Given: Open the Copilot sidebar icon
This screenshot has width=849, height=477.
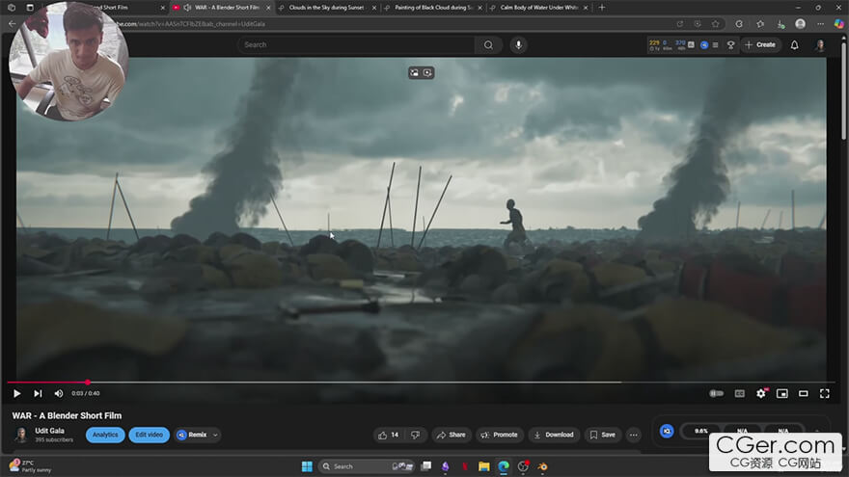Looking at the screenshot, I should click(x=838, y=24).
